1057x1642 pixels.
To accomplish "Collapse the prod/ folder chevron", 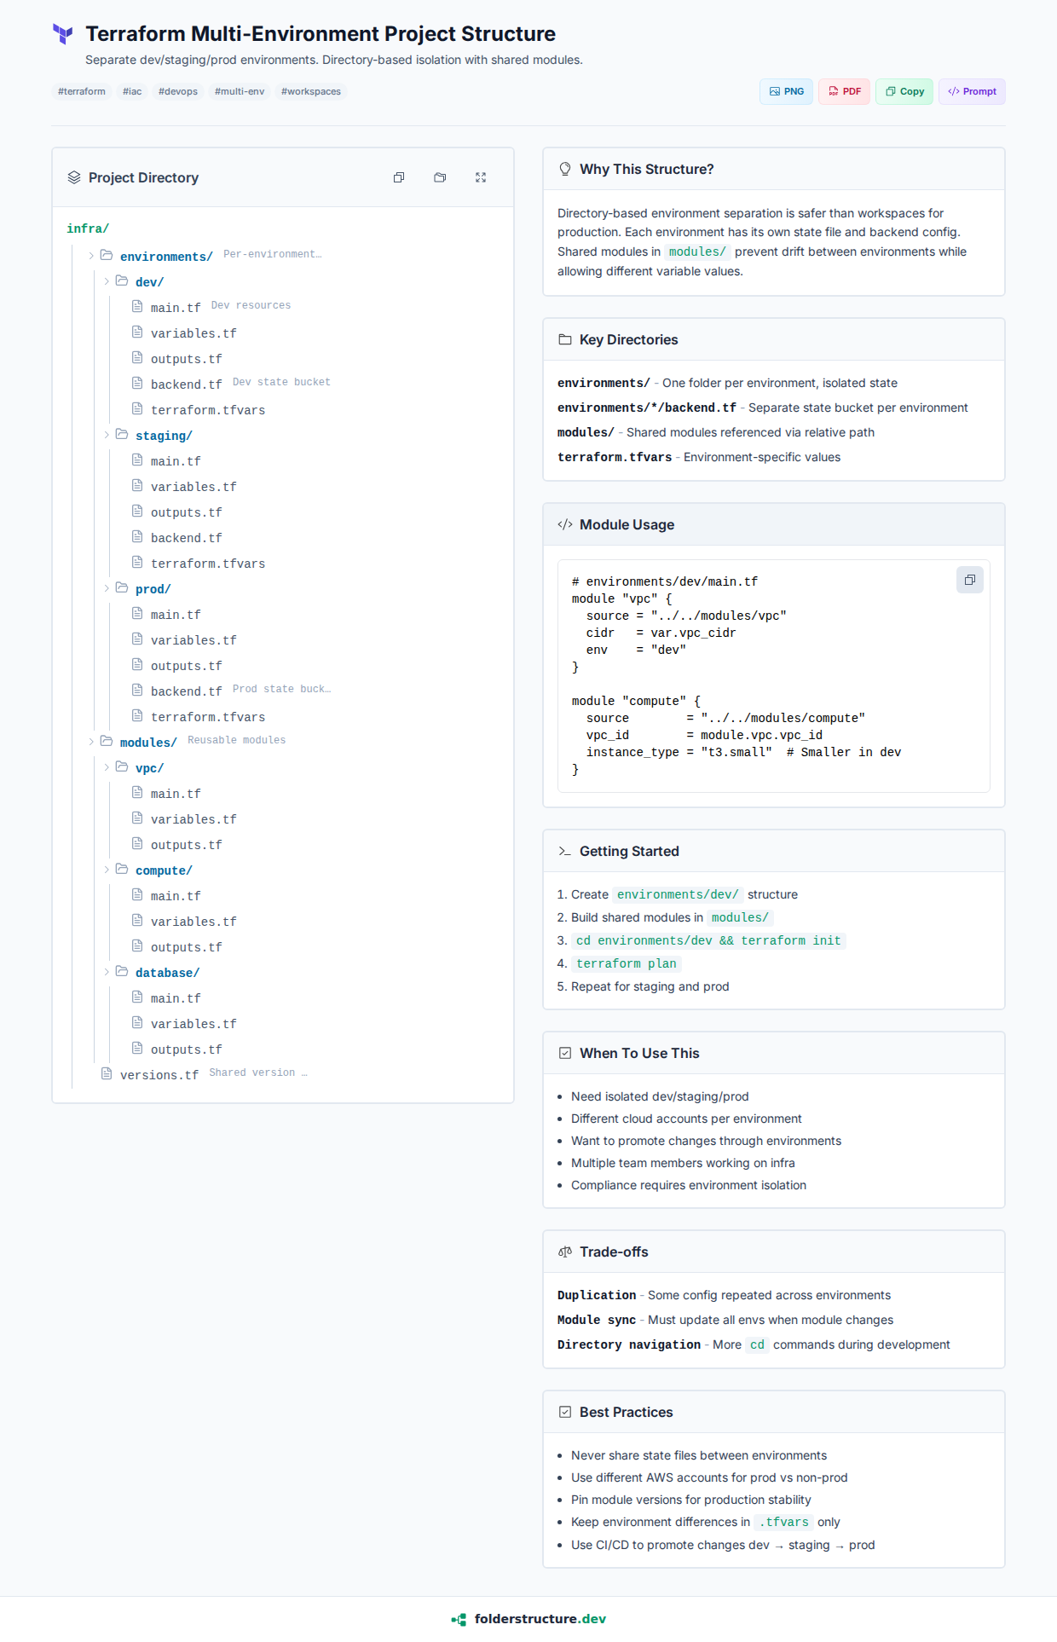I will coord(107,588).
